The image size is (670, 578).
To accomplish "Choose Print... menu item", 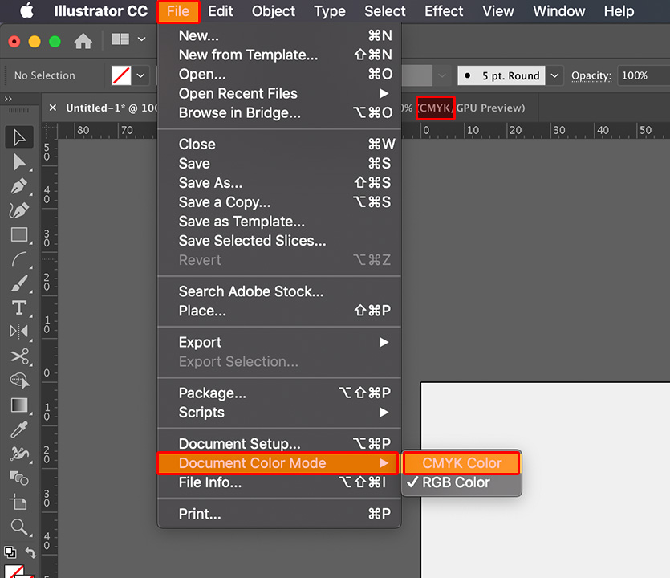I will (279, 514).
